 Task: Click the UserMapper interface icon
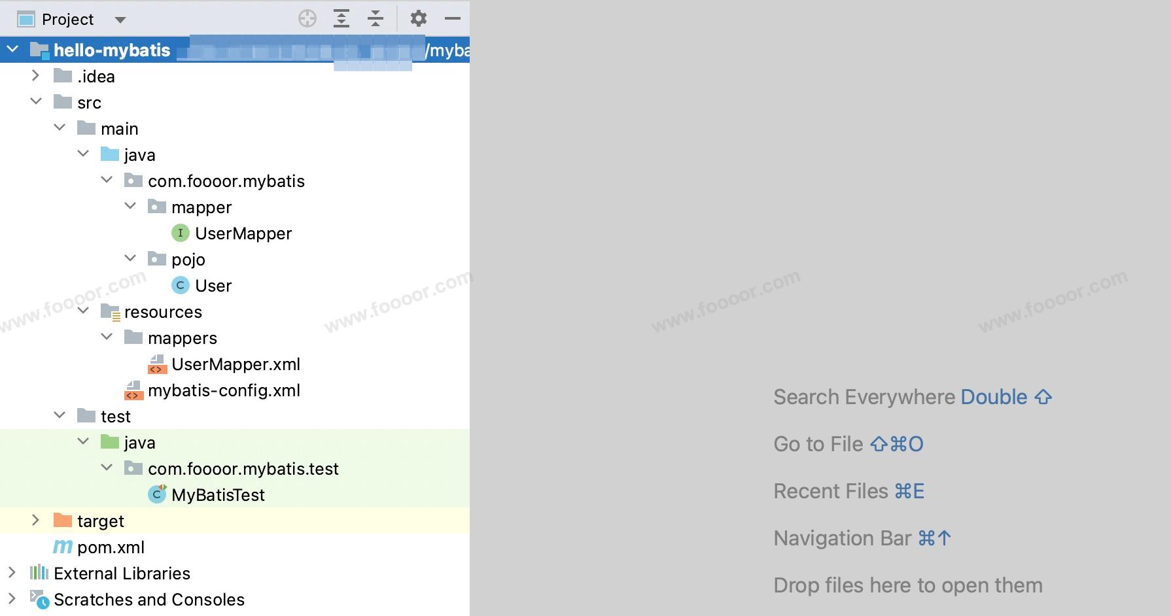pyautogui.click(x=180, y=233)
